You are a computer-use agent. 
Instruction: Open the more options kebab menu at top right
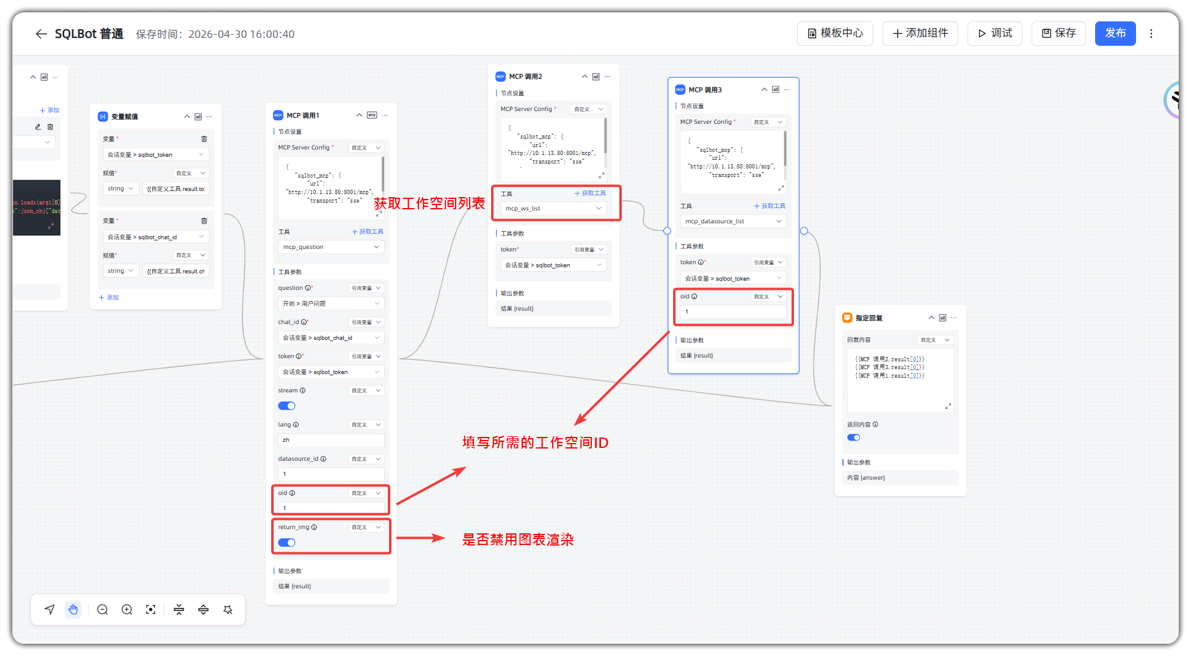click(x=1151, y=34)
